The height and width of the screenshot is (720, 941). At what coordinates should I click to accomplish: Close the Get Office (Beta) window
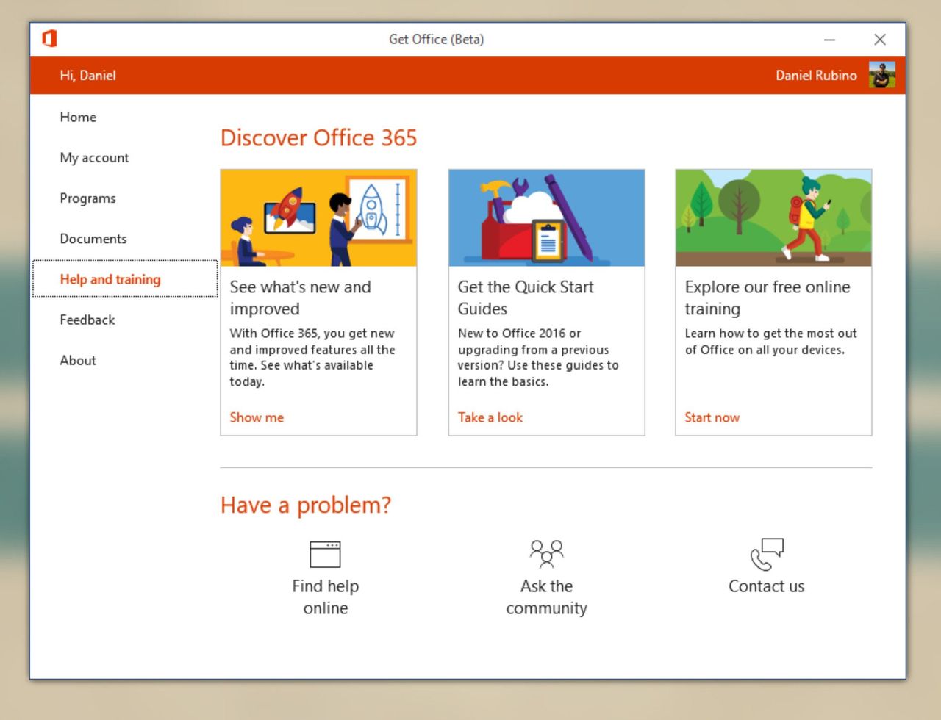tap(880, 39)
